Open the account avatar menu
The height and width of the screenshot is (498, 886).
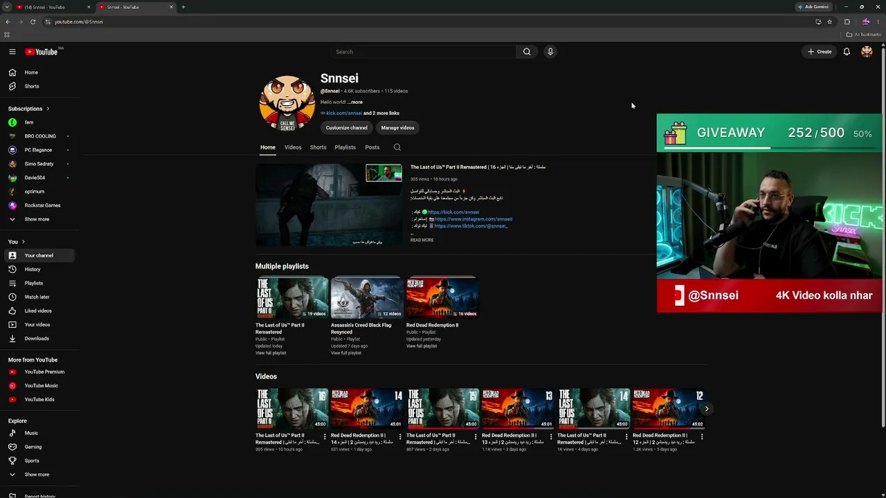pyautogui.click(x=867, y=52)
